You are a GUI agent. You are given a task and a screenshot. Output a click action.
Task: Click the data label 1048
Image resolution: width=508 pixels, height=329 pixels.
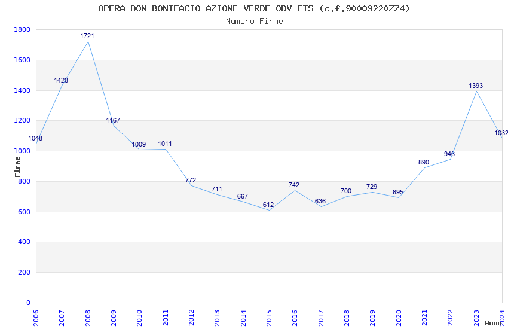pos(35,138)
